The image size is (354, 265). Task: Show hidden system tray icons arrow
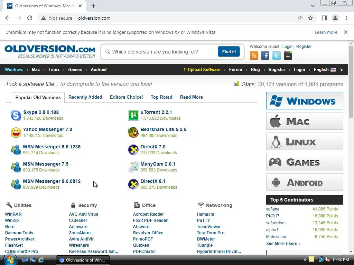pos(305,260)
